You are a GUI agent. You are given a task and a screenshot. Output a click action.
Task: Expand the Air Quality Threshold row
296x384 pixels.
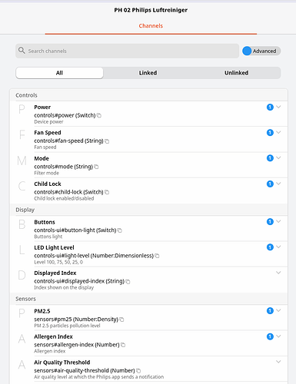click(x=278, y=362)
